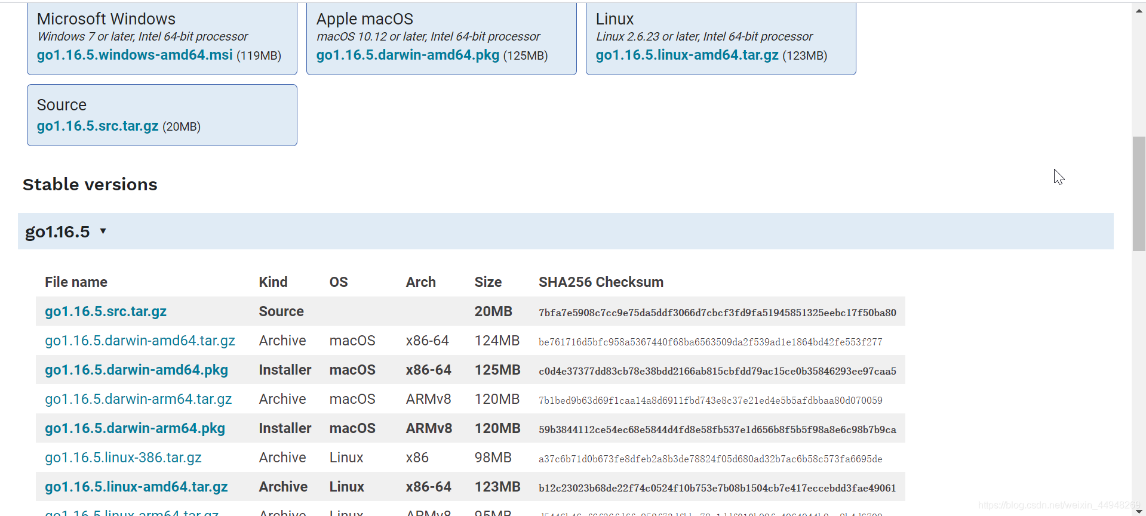
Task: Select checksum starting with a37c6b71d0
Action: click(710, 459)
